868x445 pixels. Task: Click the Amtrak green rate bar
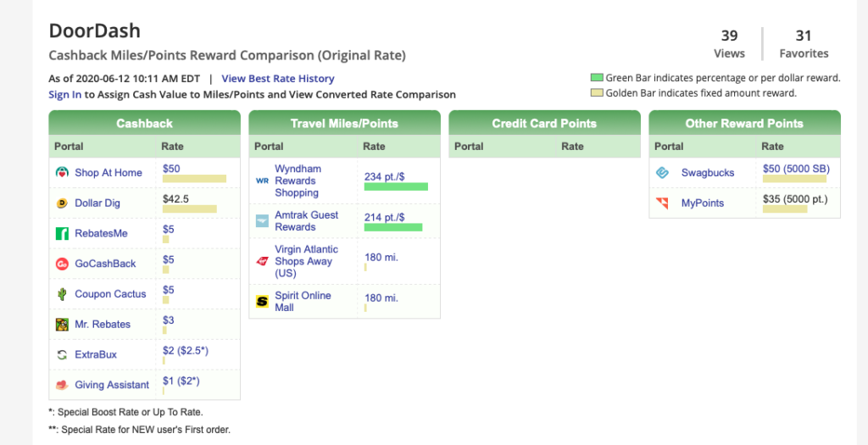pos(393,227)
